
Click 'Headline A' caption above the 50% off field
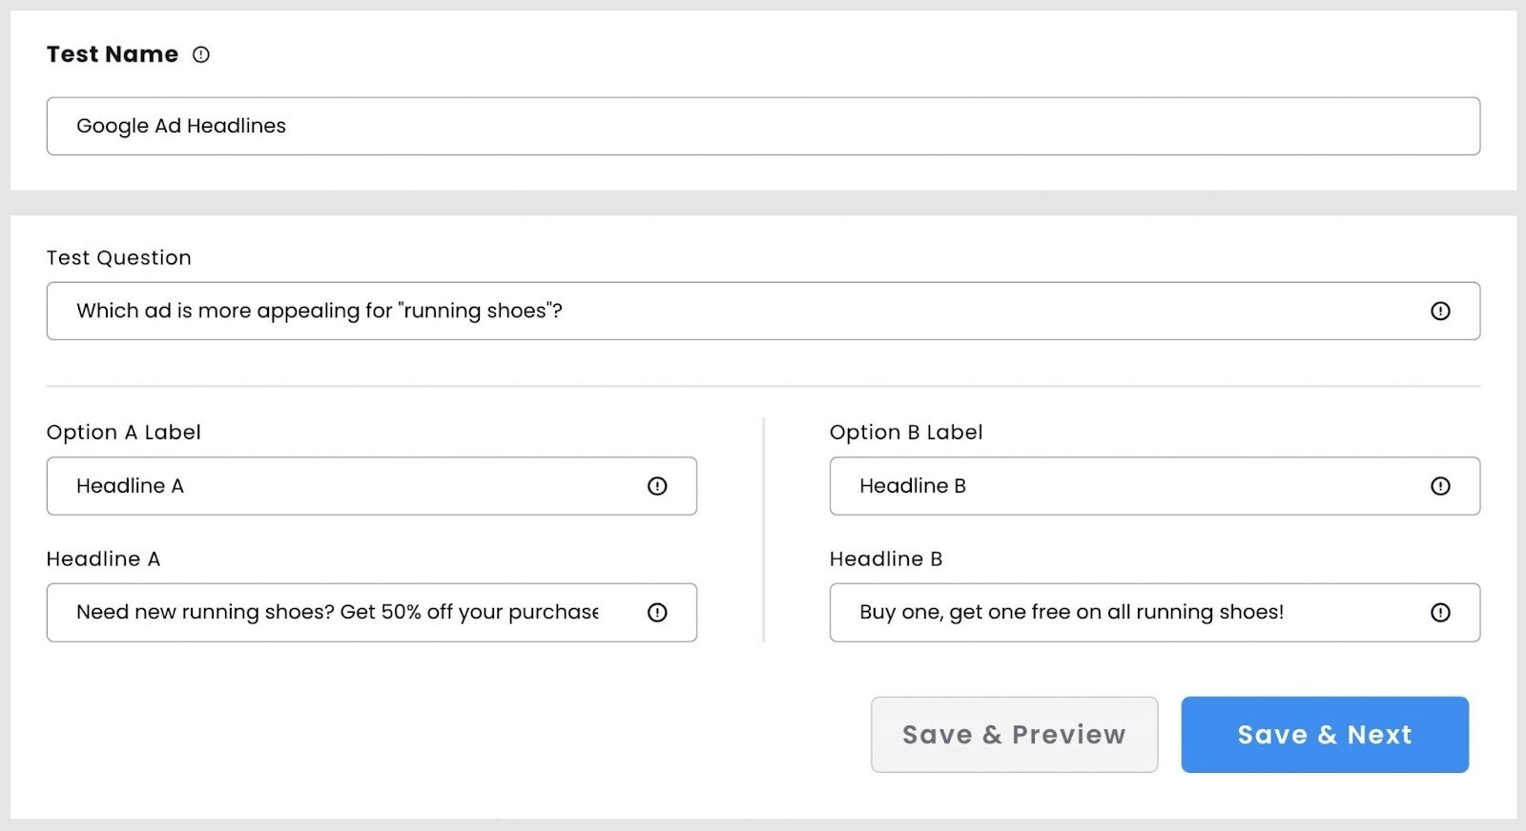point(103,558)
